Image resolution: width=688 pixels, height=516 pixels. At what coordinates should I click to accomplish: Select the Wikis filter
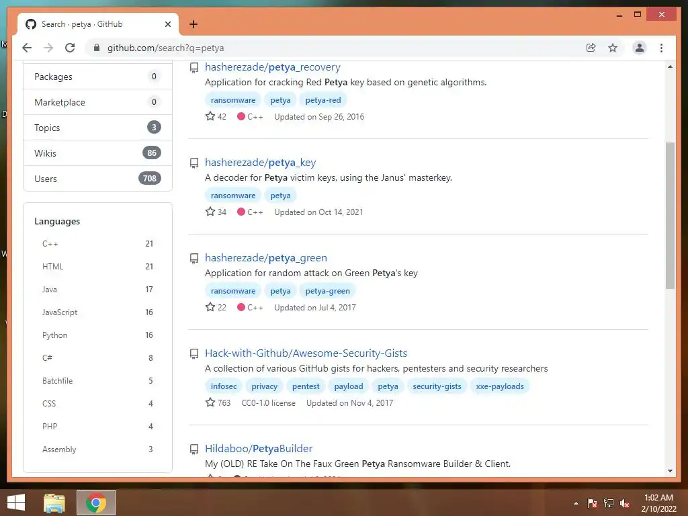(x=97, y=153)
